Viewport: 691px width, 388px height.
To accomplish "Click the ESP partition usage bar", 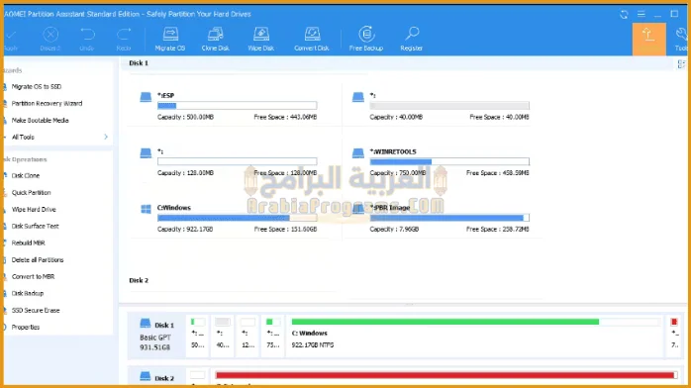I will [x=237, y=106].
